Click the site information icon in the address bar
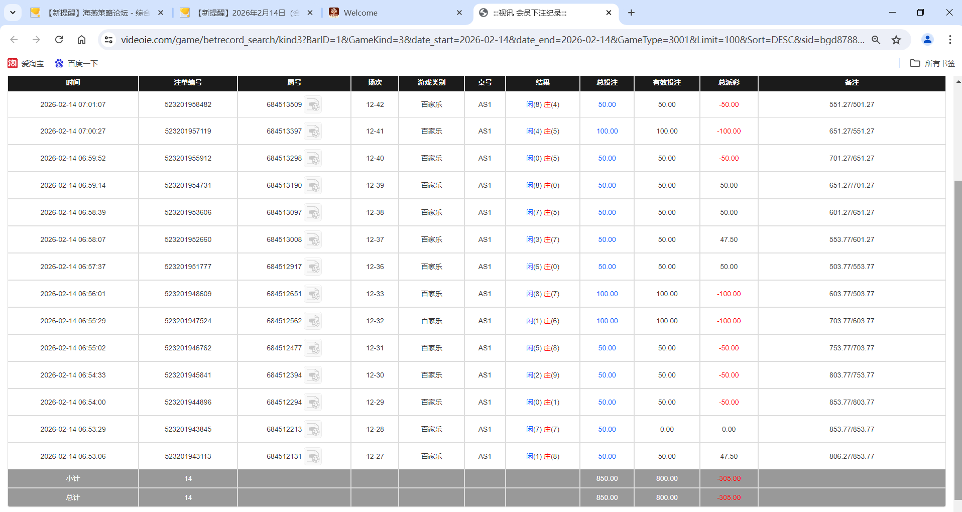Image resolution: width=962 pixels, height=512 pixels. (x=108, y=39)
